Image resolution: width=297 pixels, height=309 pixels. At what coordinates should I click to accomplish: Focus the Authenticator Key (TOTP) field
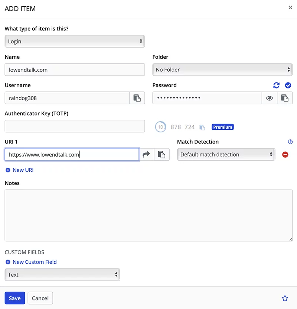[x=75, y=126]
